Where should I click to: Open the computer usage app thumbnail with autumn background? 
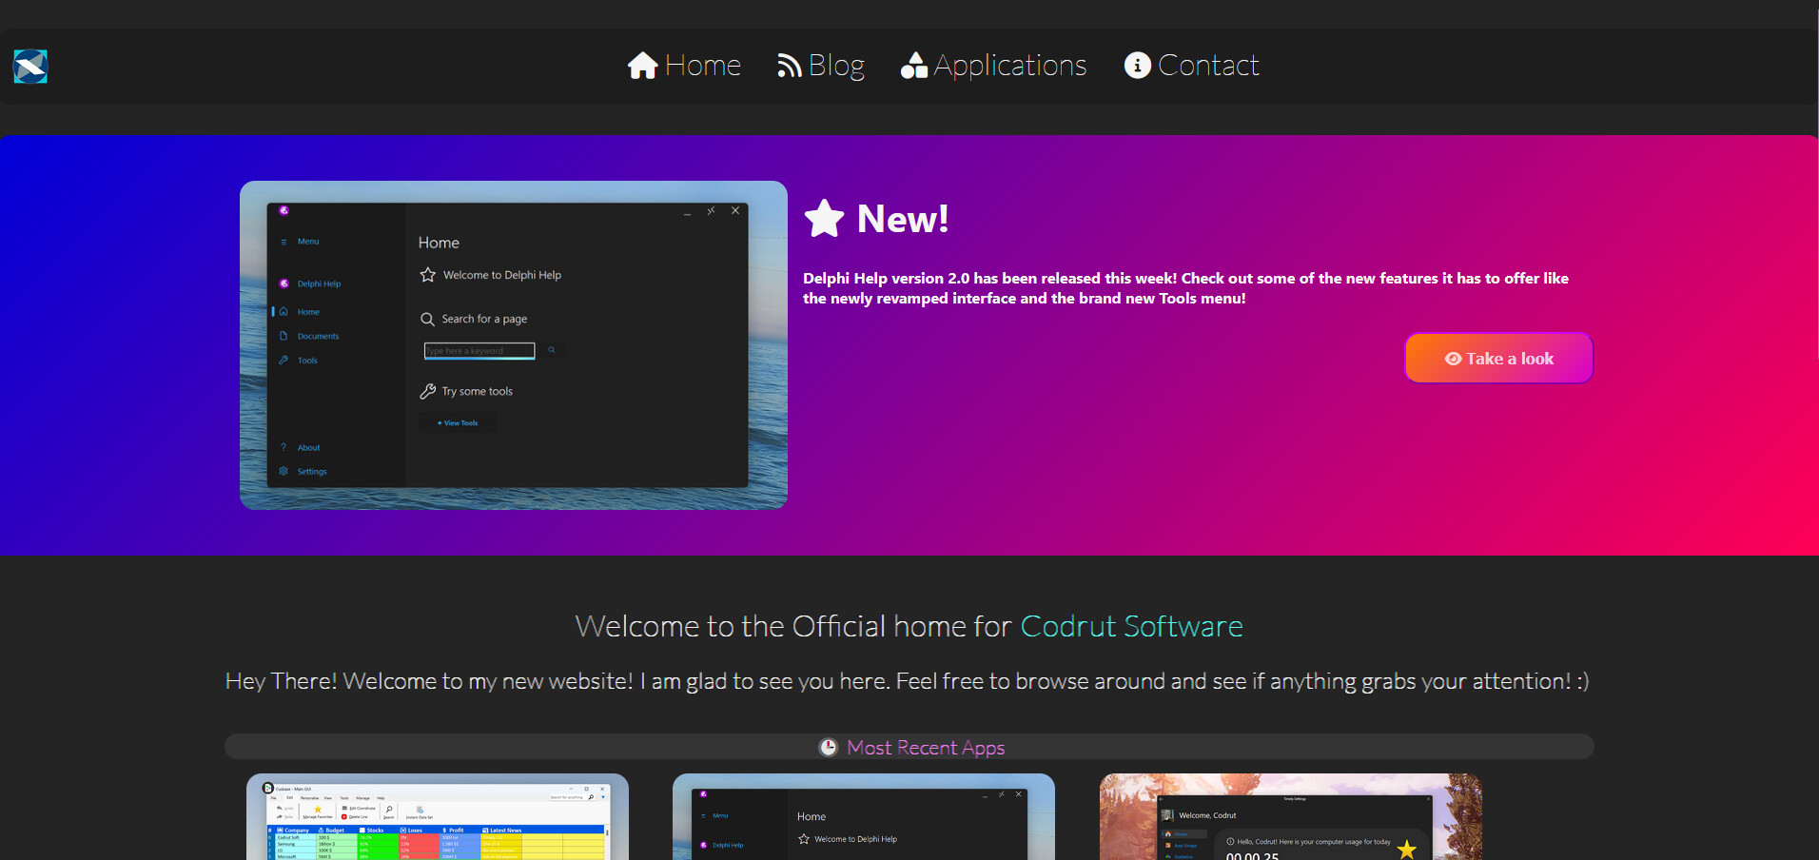[x=1290, y=818]
